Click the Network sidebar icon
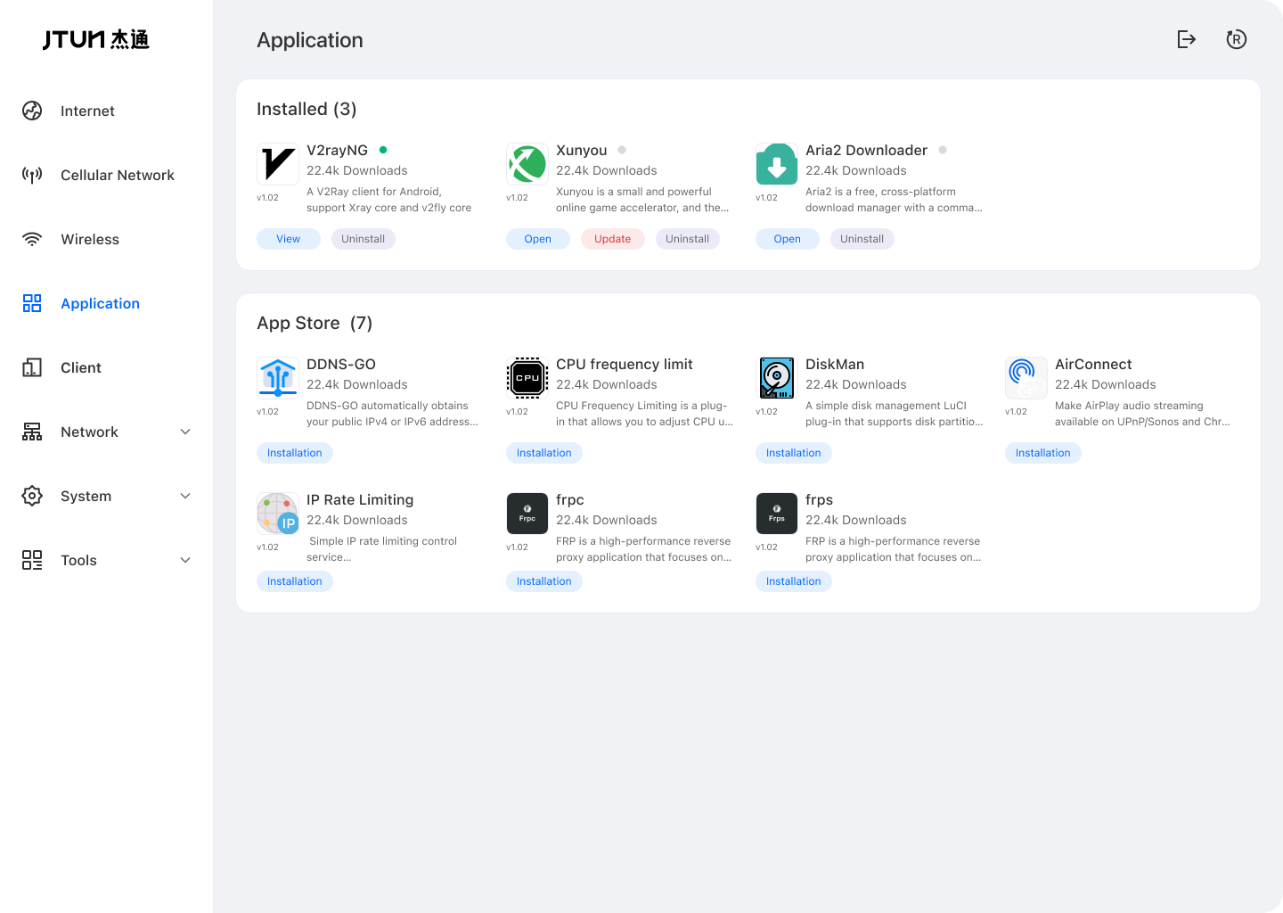The image size is (1283, 913). [32, 432]
